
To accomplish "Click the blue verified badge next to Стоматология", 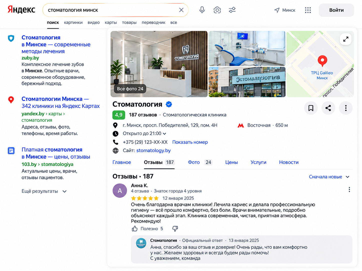I will tap(169, 104).
